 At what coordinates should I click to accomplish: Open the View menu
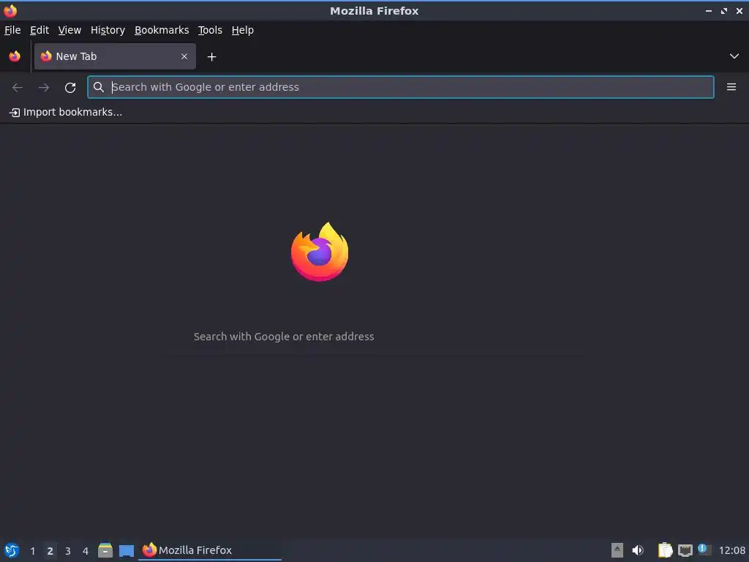[69, 30]
